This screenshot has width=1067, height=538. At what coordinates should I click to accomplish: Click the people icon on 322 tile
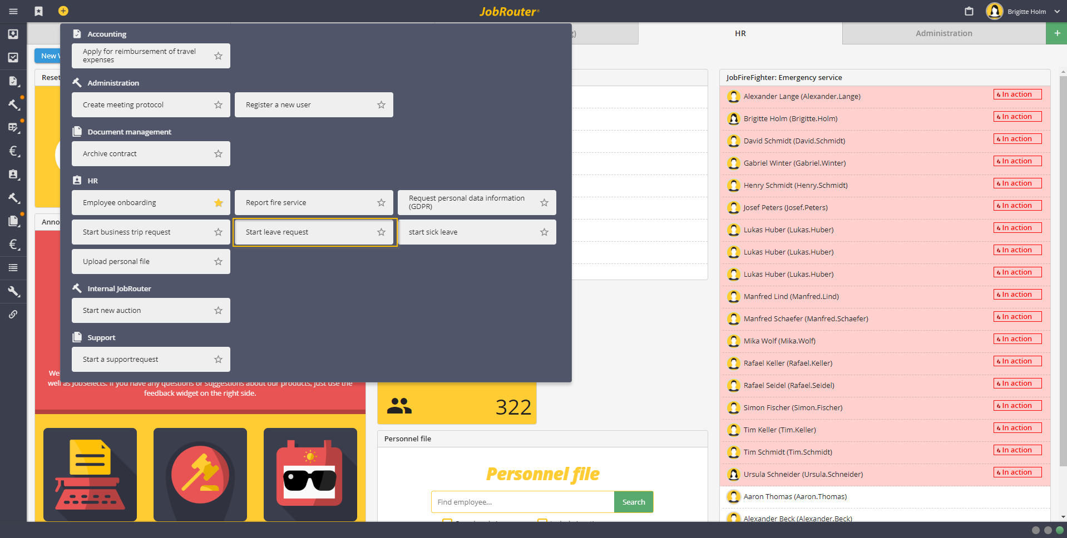(x=399, y=406)
